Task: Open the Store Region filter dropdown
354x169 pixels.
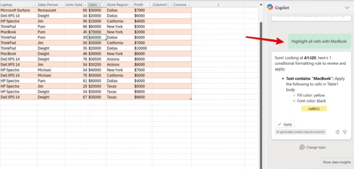Action: point(131,5)
